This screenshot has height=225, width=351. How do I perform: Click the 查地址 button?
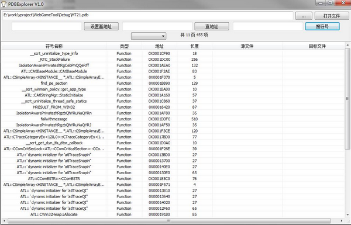point(212,26)
